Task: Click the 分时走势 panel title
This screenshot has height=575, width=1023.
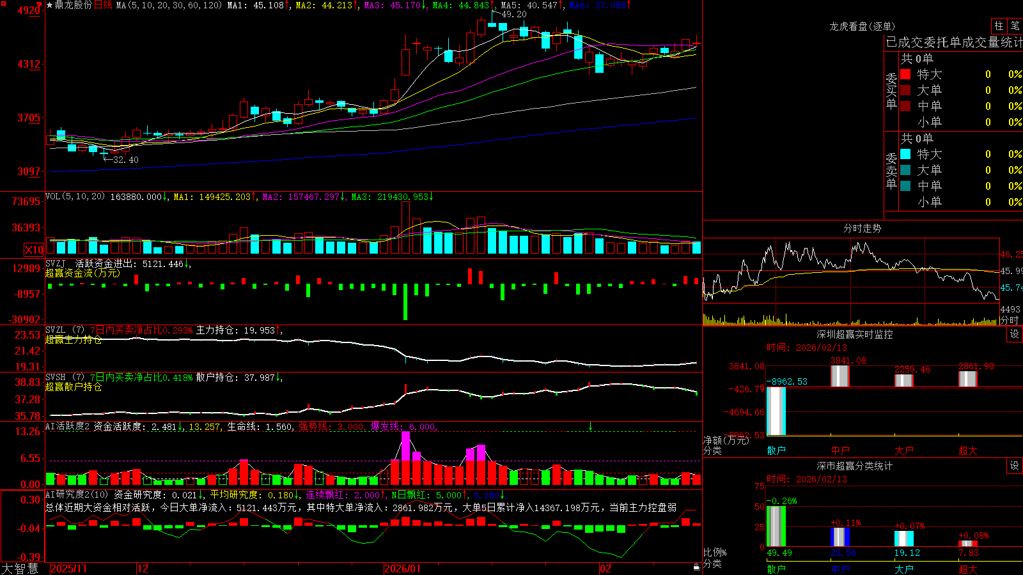Action: [862, 228]
